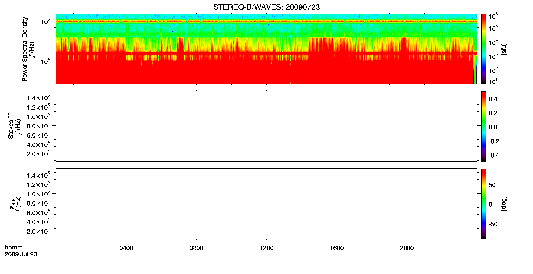The height and width of the screenshot is (274, 533).
Task: Click the 10^1 label on sfu colorbar
Action: coord(493,81)
